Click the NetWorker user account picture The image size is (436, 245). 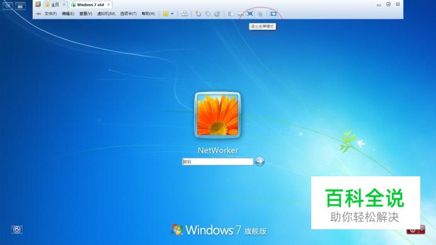coord(217,115)
